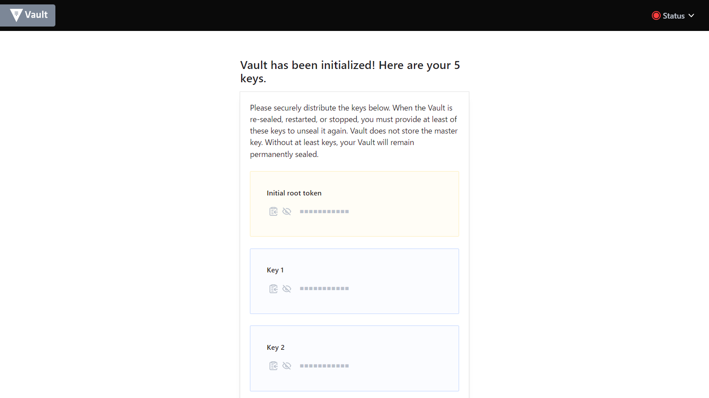The image size is (709, 398).
Task: Copy Key 2 to clipboard
Action: point(273,366)
